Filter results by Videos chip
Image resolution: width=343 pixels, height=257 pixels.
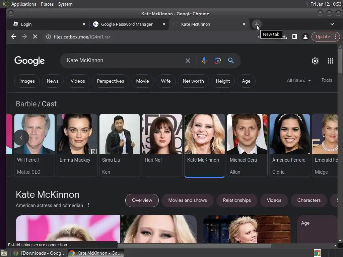pyautogui.click(x=78, y=81)
